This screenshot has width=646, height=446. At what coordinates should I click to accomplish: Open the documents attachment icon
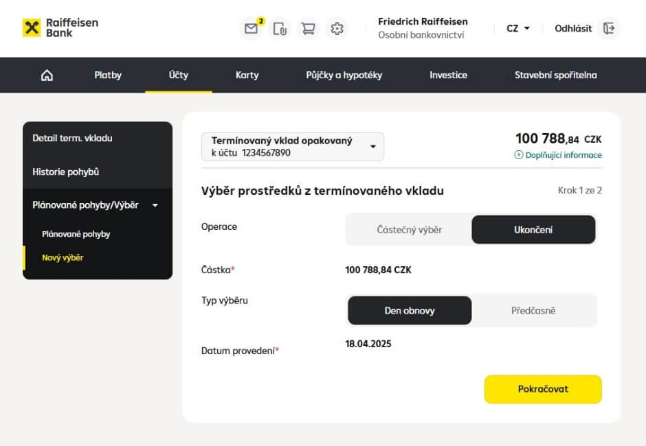280,29
